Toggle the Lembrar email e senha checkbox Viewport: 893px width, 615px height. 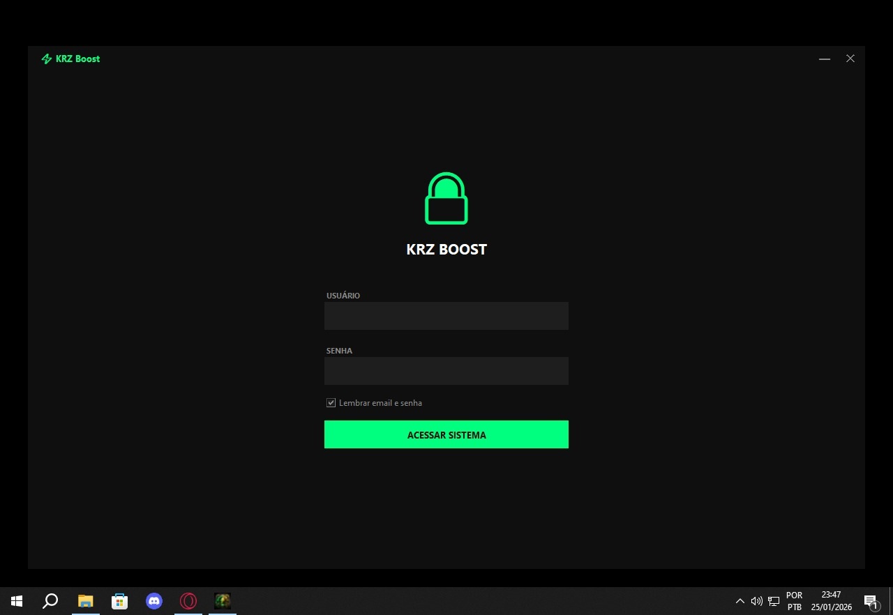[331, 403]
